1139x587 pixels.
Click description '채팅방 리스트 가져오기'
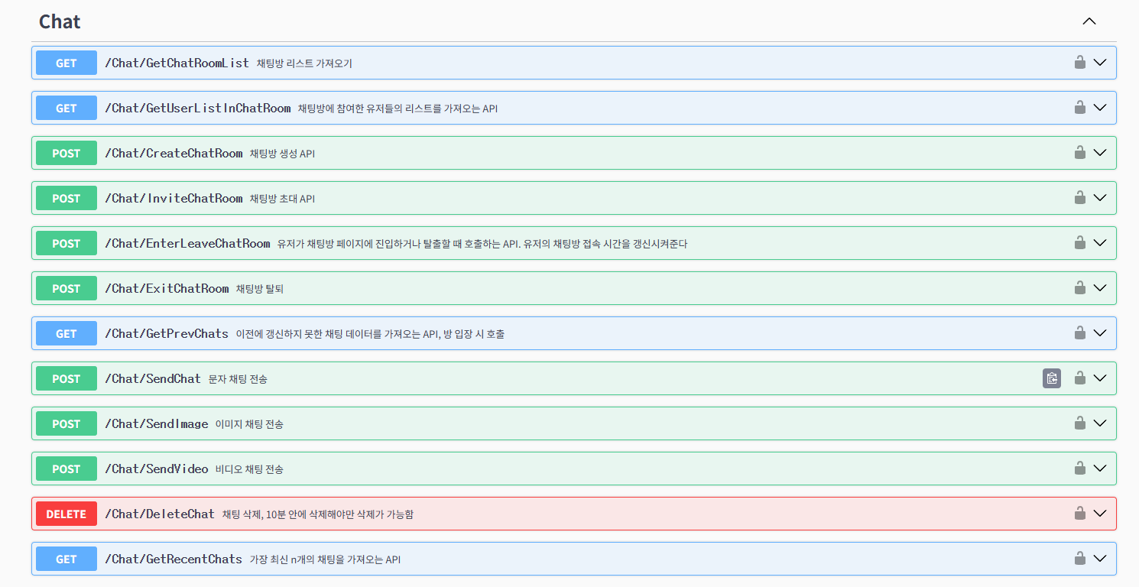[304, 63]
